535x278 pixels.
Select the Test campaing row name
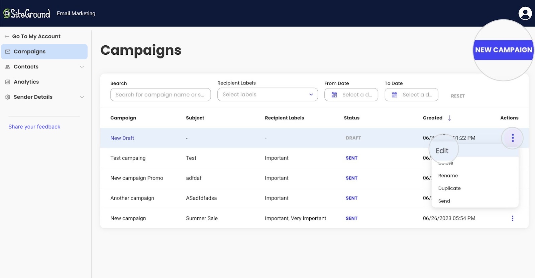[128, 158]
